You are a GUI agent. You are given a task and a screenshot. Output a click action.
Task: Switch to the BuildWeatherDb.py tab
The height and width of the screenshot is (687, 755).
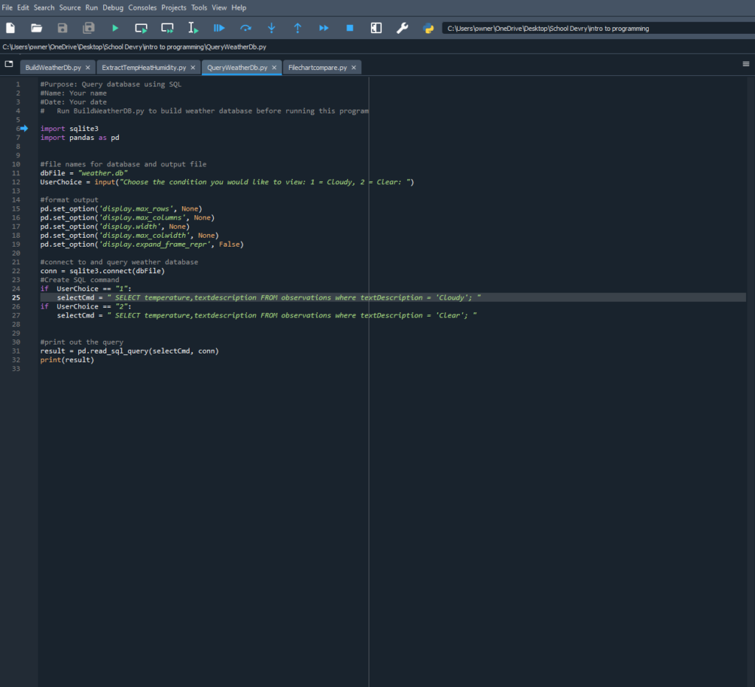click(53, 68)
